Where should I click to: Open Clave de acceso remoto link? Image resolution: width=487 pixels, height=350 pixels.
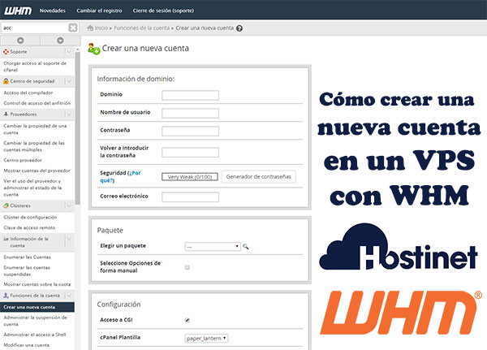pos(29,227)
